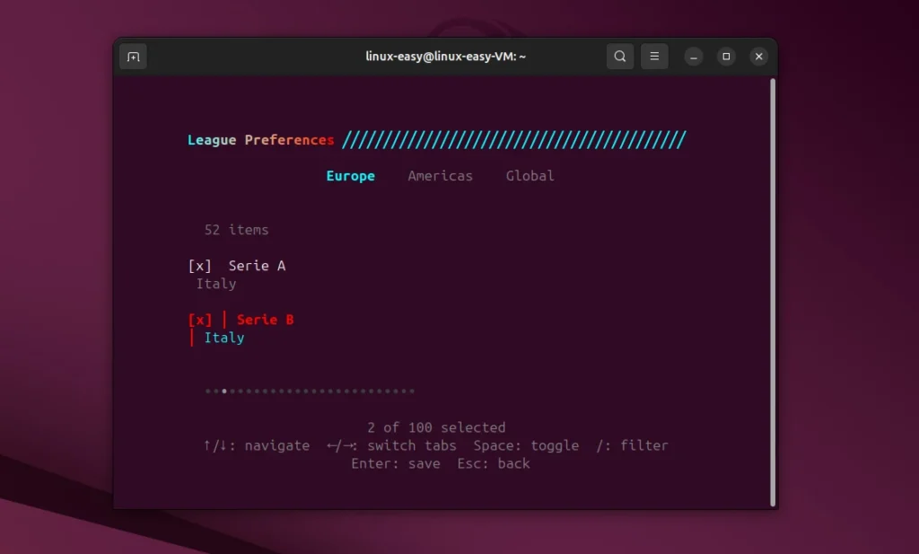Close the terminal window
Screen dimensions: 919x554
[759, 57]
